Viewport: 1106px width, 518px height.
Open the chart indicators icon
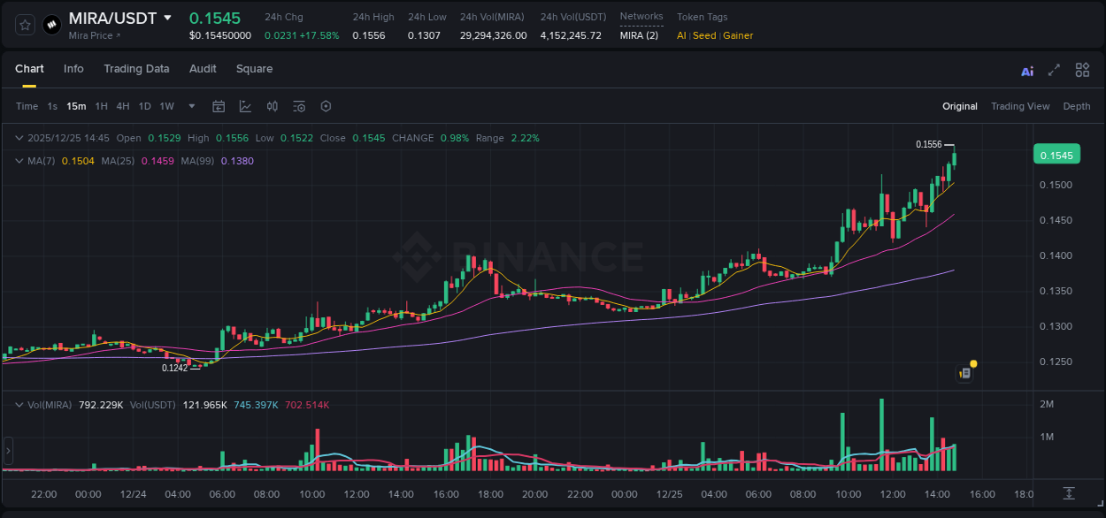(298, 106)
